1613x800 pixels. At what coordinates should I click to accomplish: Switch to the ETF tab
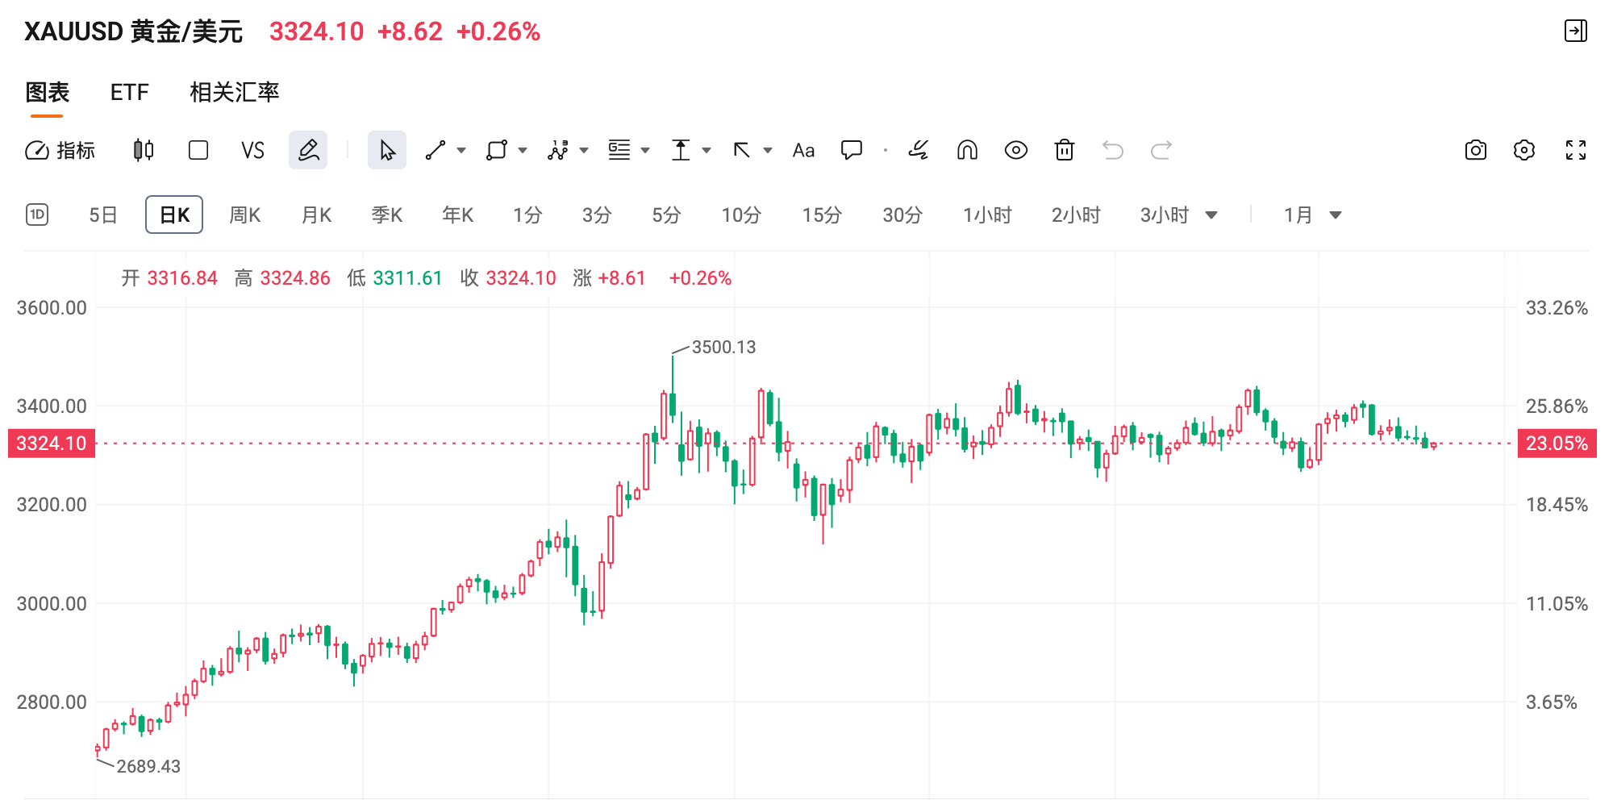pyautogui.click(x=130, y=93)
